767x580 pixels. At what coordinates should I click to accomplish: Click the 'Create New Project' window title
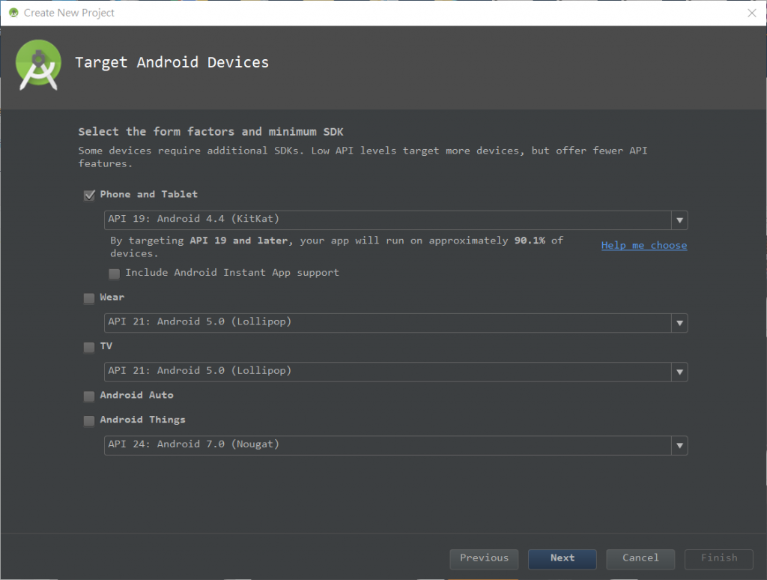[69, 13]
